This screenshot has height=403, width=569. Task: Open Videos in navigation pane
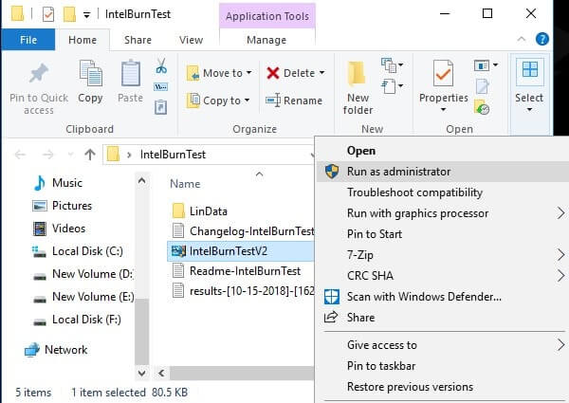(60, 229)
